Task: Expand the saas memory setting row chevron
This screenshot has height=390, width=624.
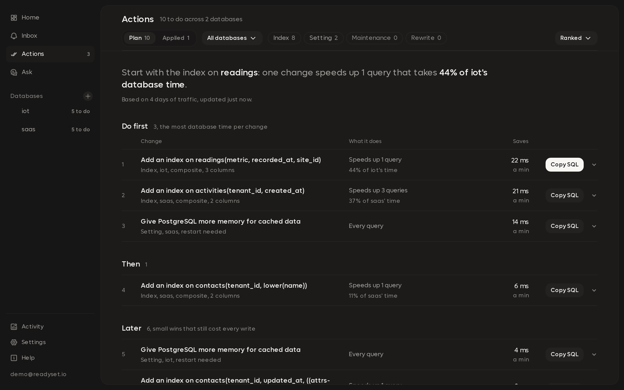Action: [x=594, y=226]
